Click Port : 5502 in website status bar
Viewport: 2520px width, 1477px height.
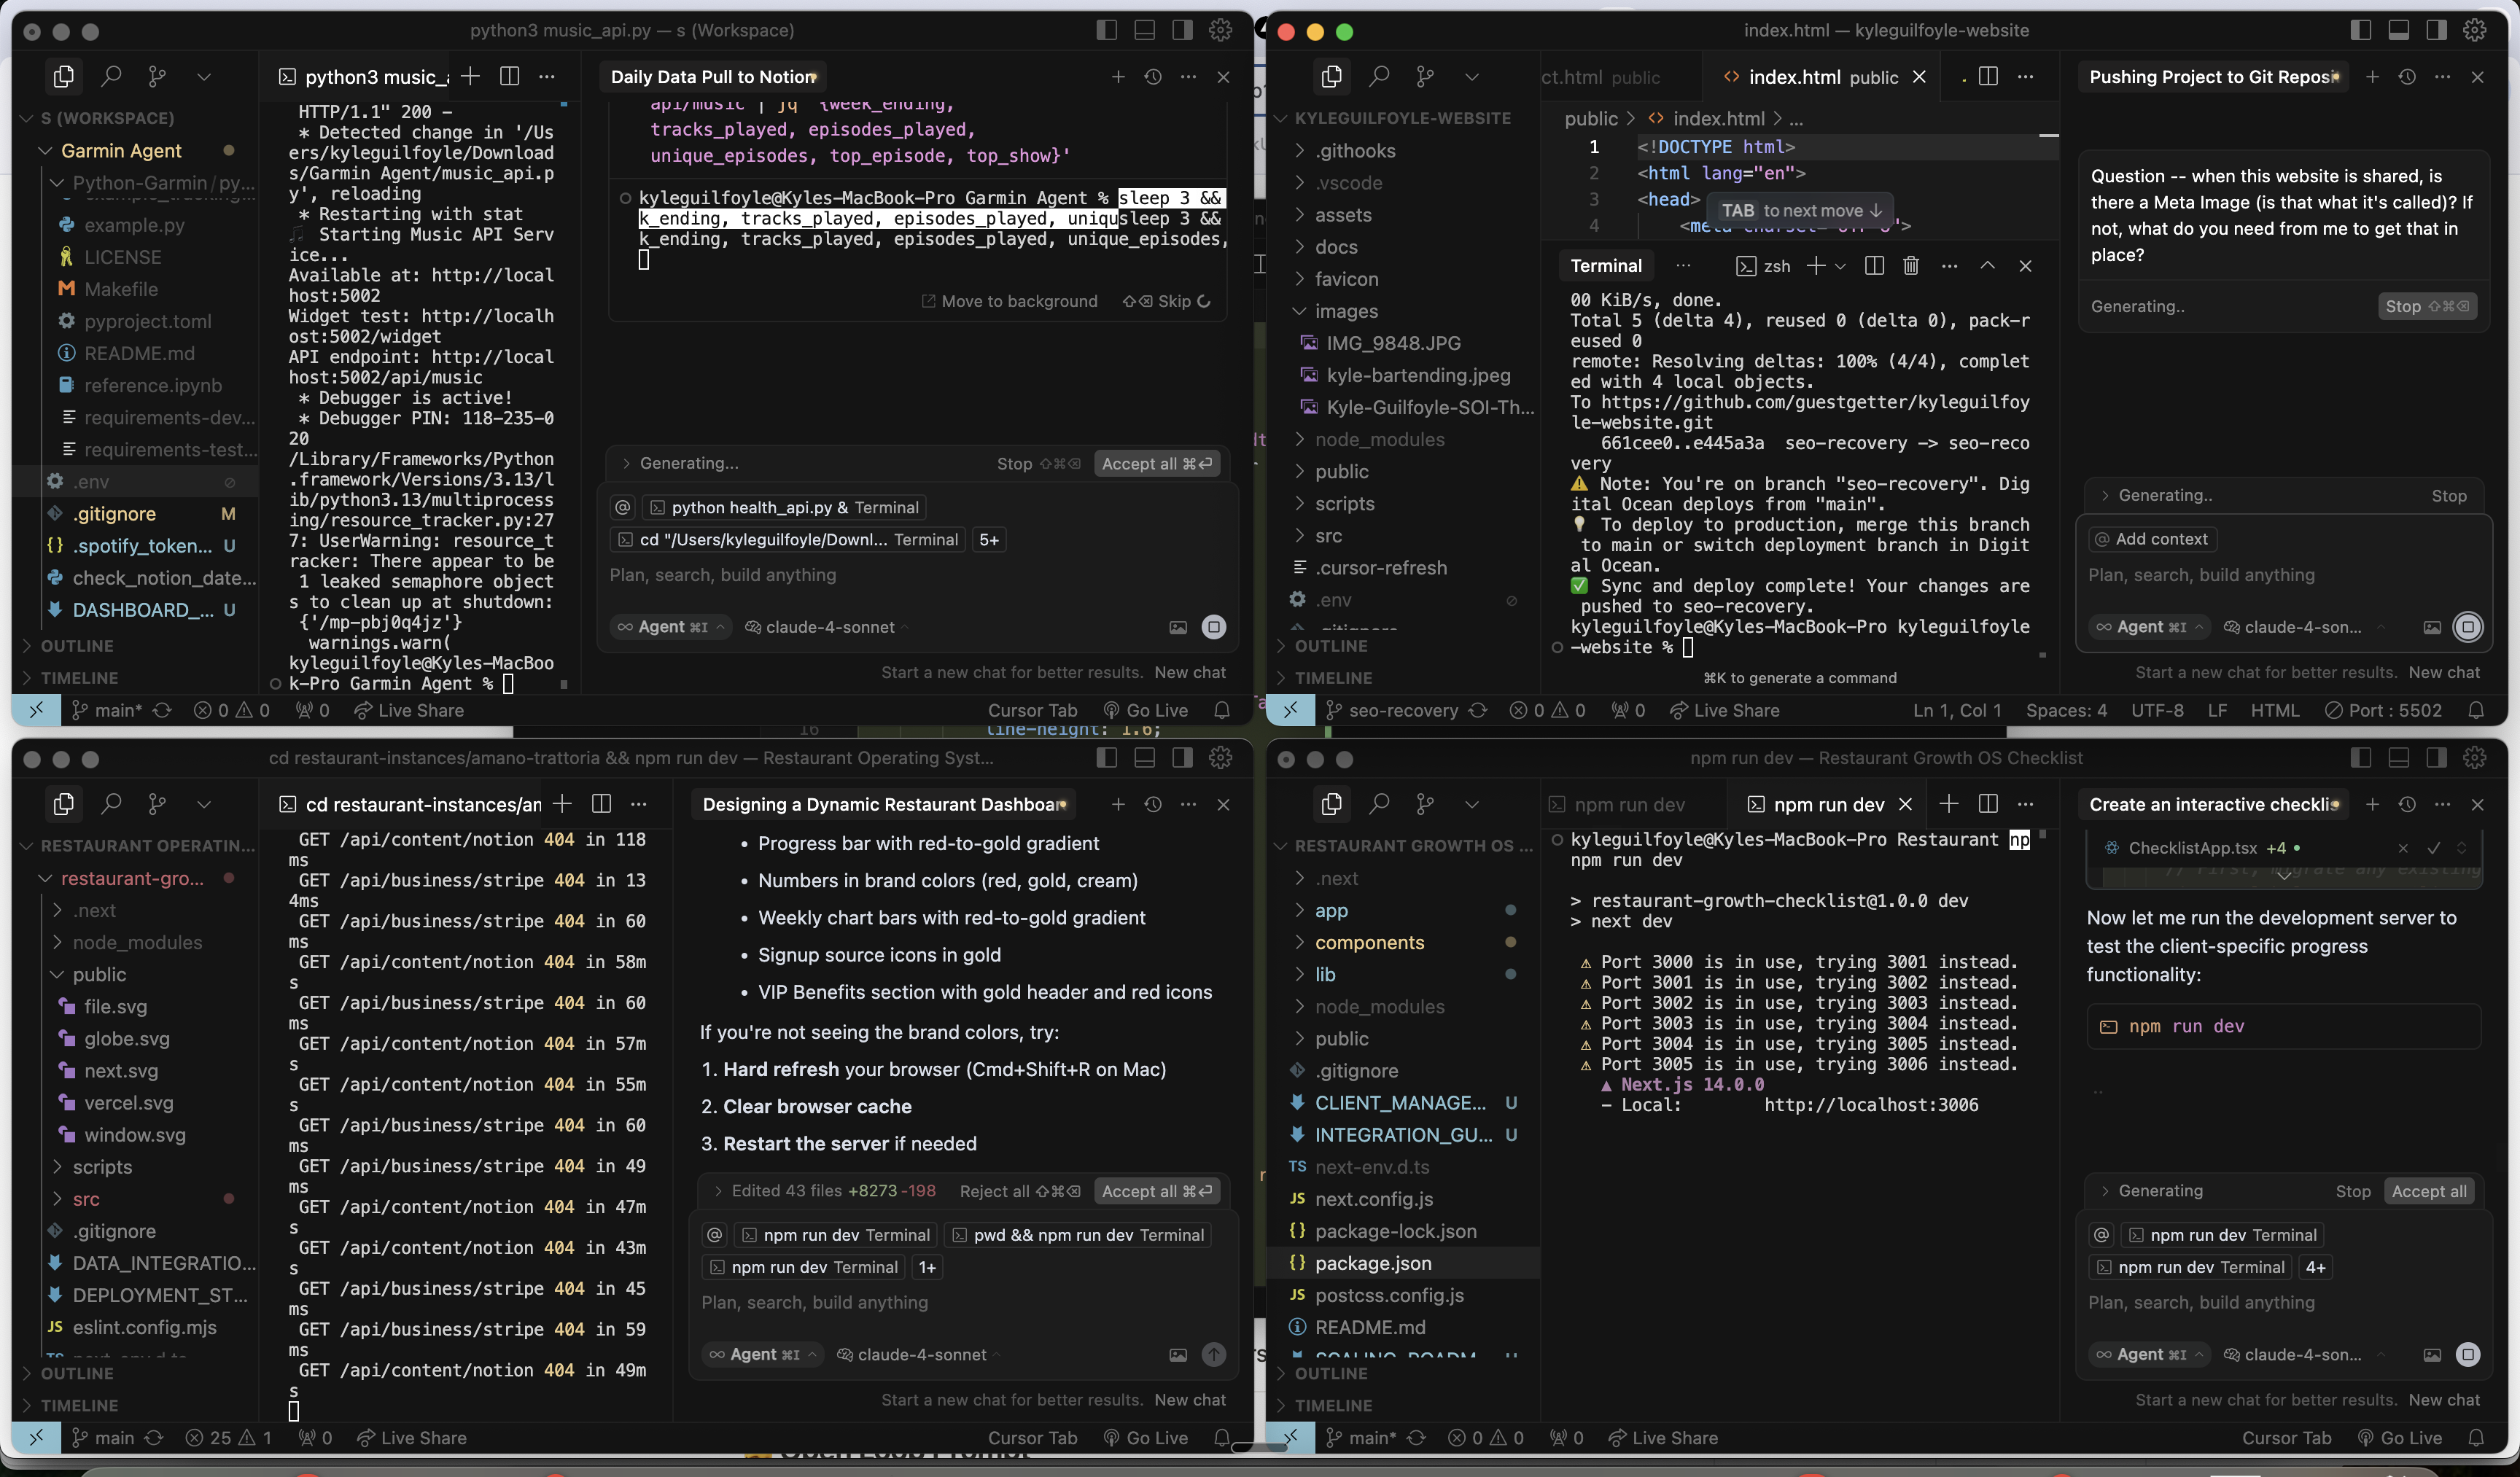pyautogui.click(x=2384, y=710)
